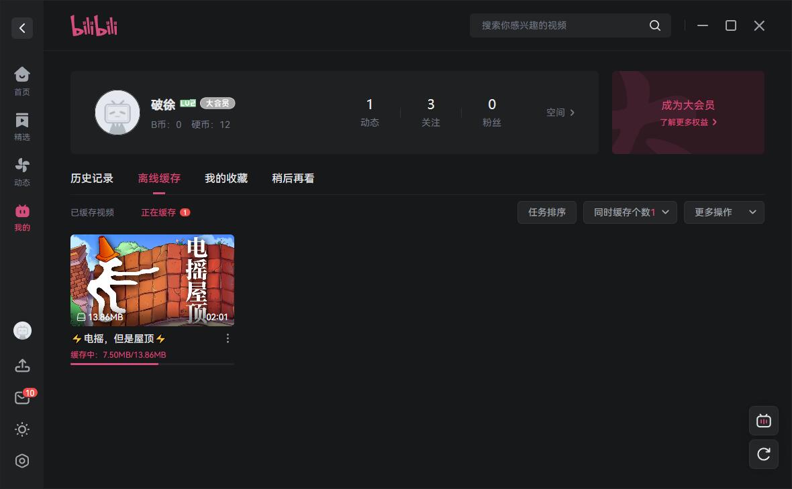Open settings via the gear icon in sidebar
This screenshot has width=792, height=489.
[x=22, y=461]
